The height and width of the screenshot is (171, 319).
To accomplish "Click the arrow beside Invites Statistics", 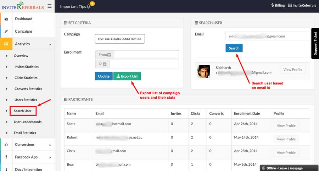I will (7, 67).
